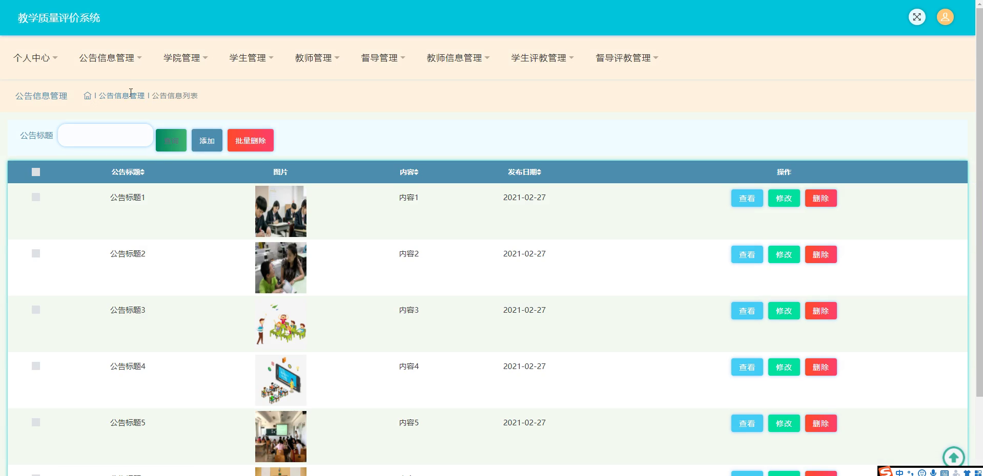Open the IME emoji smiley panel

point(922,473)
